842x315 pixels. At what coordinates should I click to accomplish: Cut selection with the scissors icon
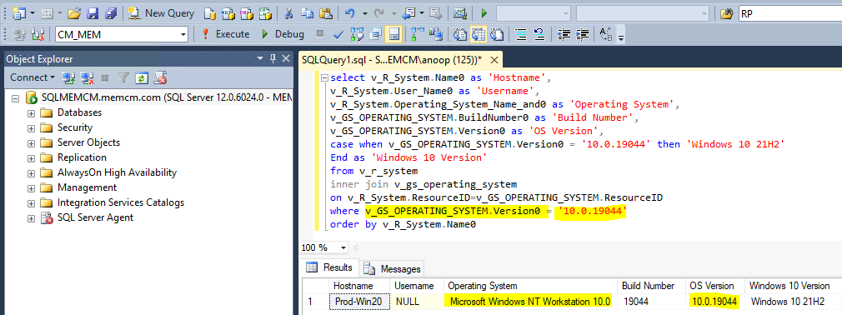289,13
